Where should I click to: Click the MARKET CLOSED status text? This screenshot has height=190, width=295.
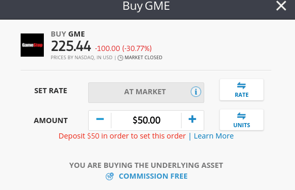tap(143, 58)
